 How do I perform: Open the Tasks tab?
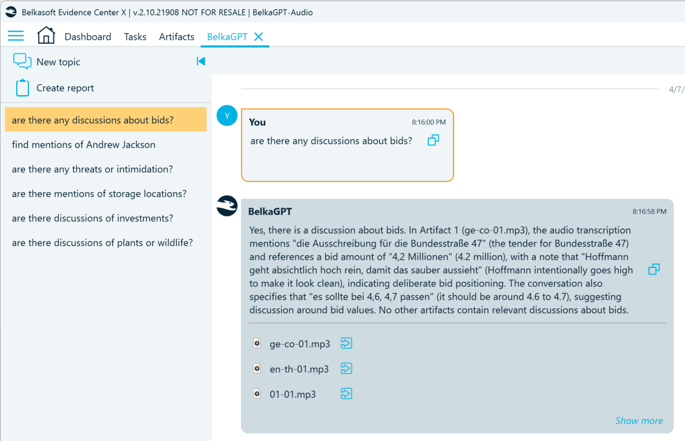pyautogui.click(x=135, y=37)
